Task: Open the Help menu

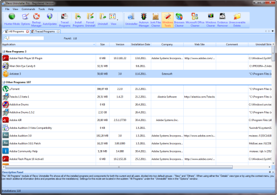Action: 51,9
